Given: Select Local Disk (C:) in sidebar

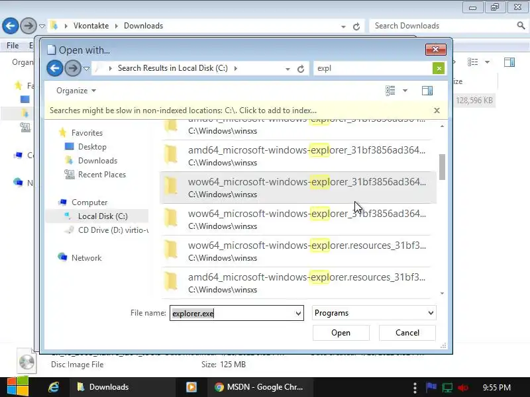Looking at the screenshot, I should [x=97, y=216].
